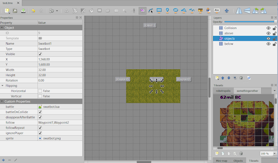
Task: Switch to the robotropolis tileset tab
Action: point(223,91)
